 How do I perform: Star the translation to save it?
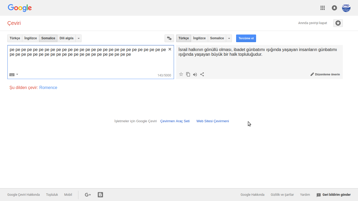[x=181, y=74]
